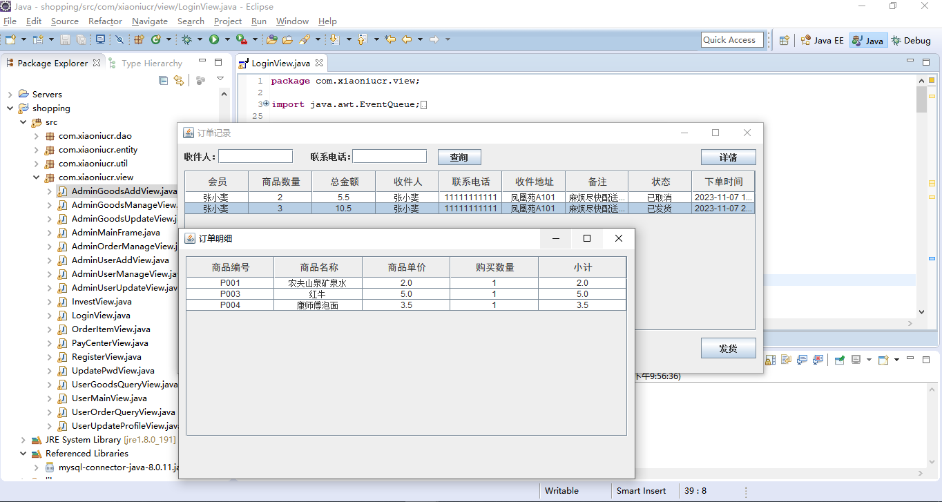This screenshot has height=502, width=942.
Task: Click the Open Console icon
Action: (x=883, y=360)
